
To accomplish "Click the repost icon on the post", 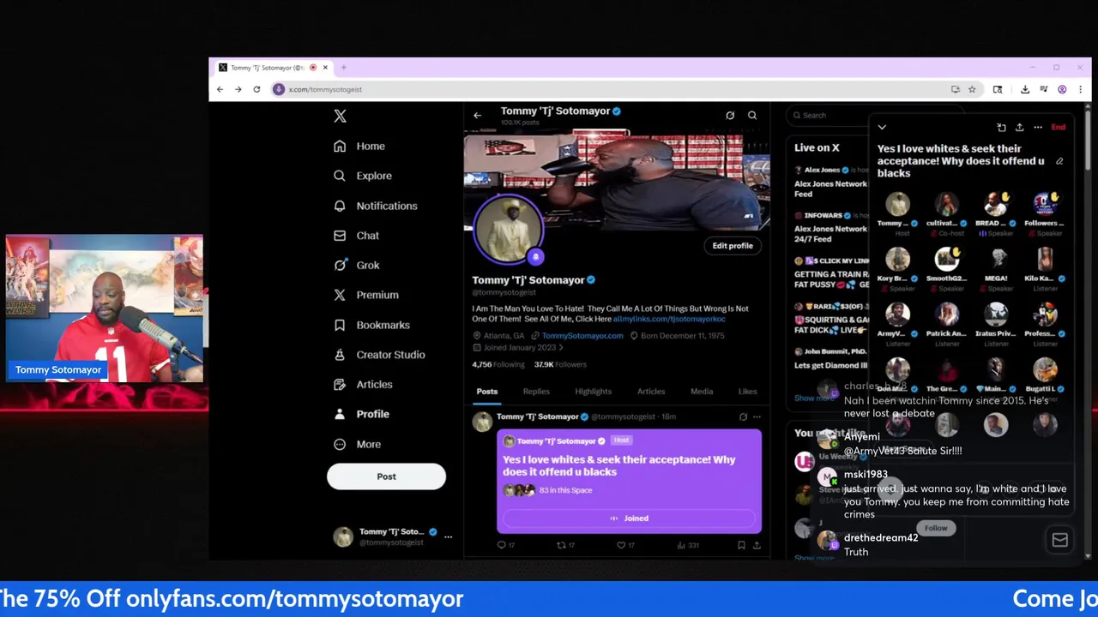I will point(562,544).
